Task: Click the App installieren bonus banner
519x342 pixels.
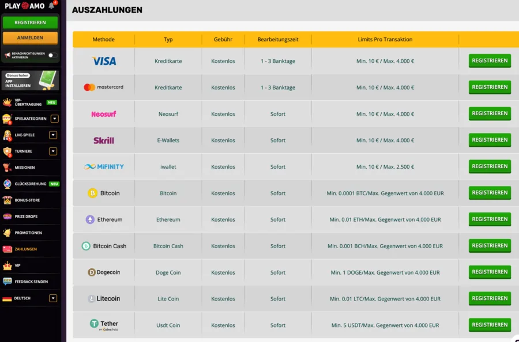Action: tap(30, 80)
